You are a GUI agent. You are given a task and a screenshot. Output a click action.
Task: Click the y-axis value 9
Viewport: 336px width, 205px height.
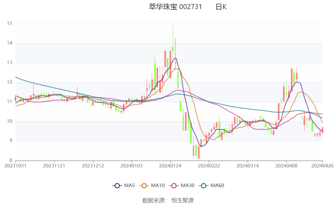pos(11,140)
